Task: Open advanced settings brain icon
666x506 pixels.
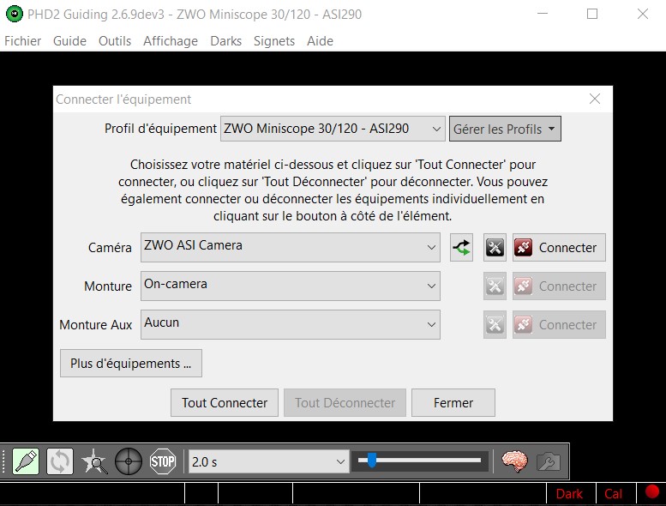Action: pos(514,461)
